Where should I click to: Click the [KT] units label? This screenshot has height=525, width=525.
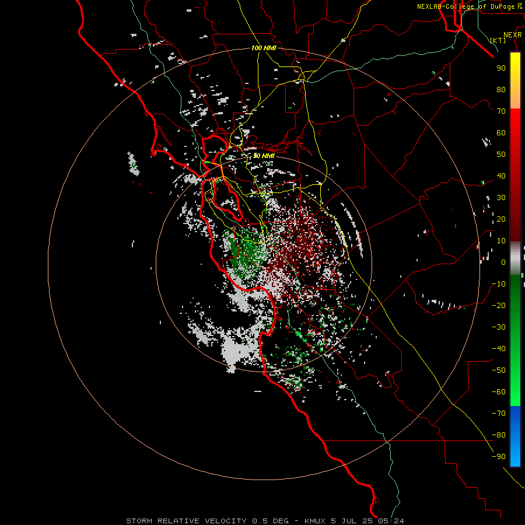[498, 40]
